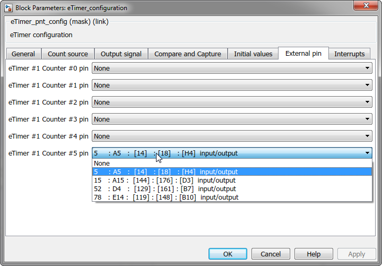Switch to the General tab
The width and height of the screenshot is (382, 266).
tap(23, 54)
